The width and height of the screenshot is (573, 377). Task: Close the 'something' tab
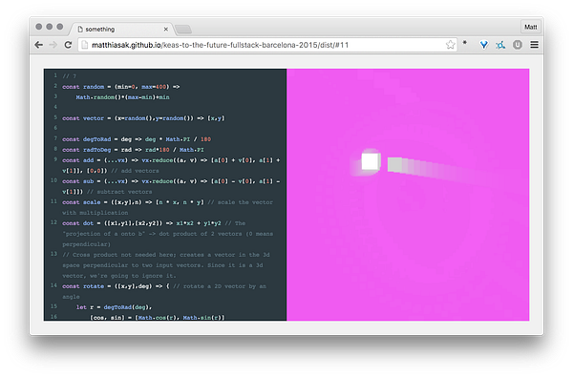[x=166, y=29]
